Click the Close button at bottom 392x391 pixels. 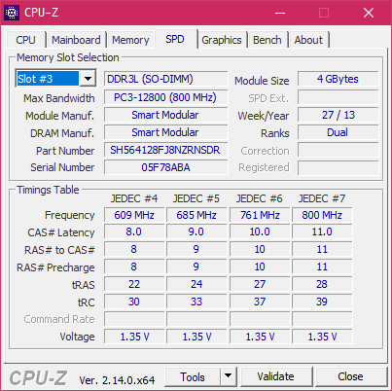350,376
